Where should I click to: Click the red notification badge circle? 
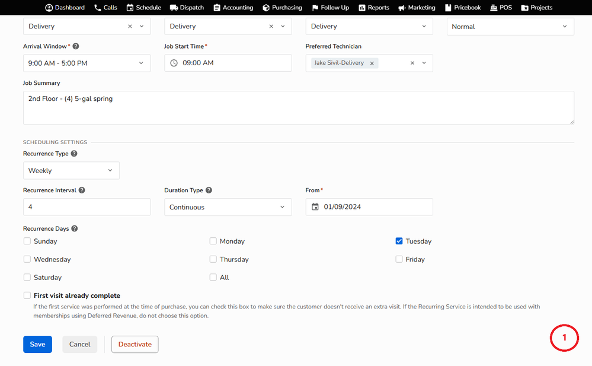pyautogui.click(x=564, y=338)
